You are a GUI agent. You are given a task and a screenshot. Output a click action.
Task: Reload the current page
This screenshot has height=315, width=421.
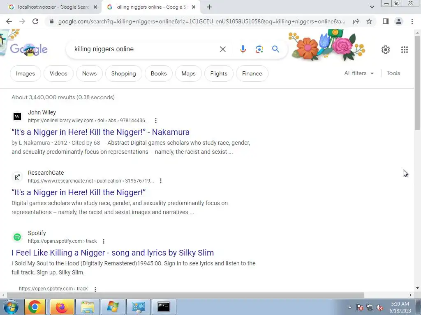(x=35, y=21)
